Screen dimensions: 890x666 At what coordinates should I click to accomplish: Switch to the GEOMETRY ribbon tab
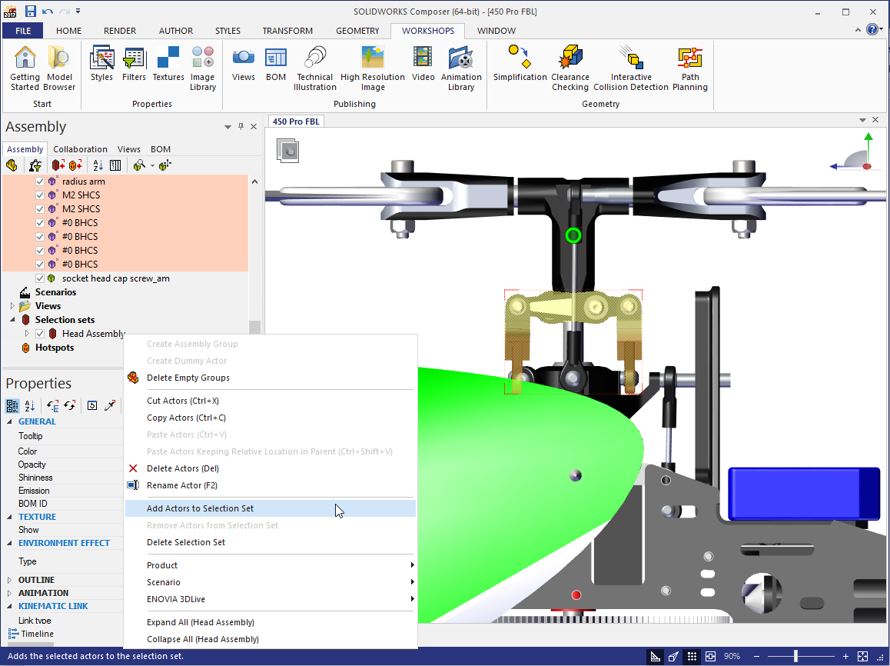click(x=357, y=31)
